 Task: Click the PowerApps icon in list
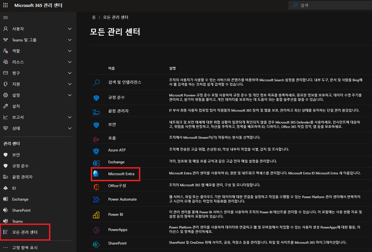96,230
